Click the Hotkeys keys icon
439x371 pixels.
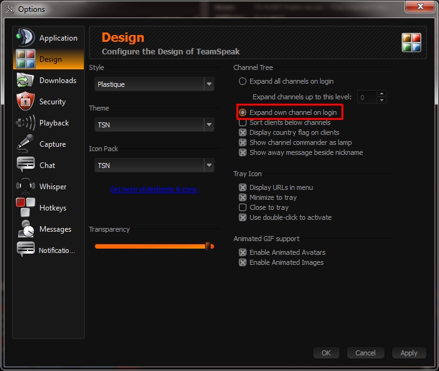tap(26, 207)
